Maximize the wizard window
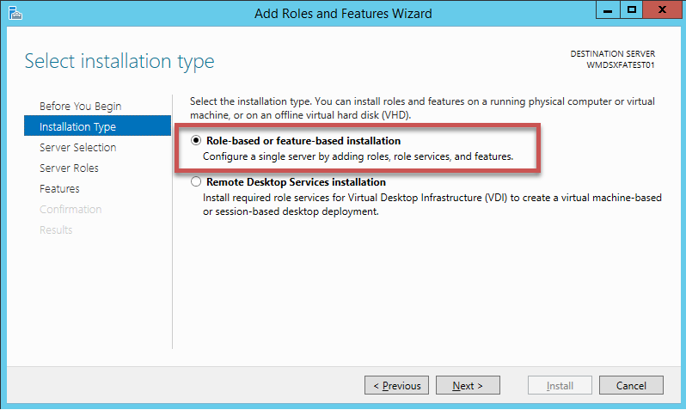Viewport: 686px width, 410px height. 631,11
